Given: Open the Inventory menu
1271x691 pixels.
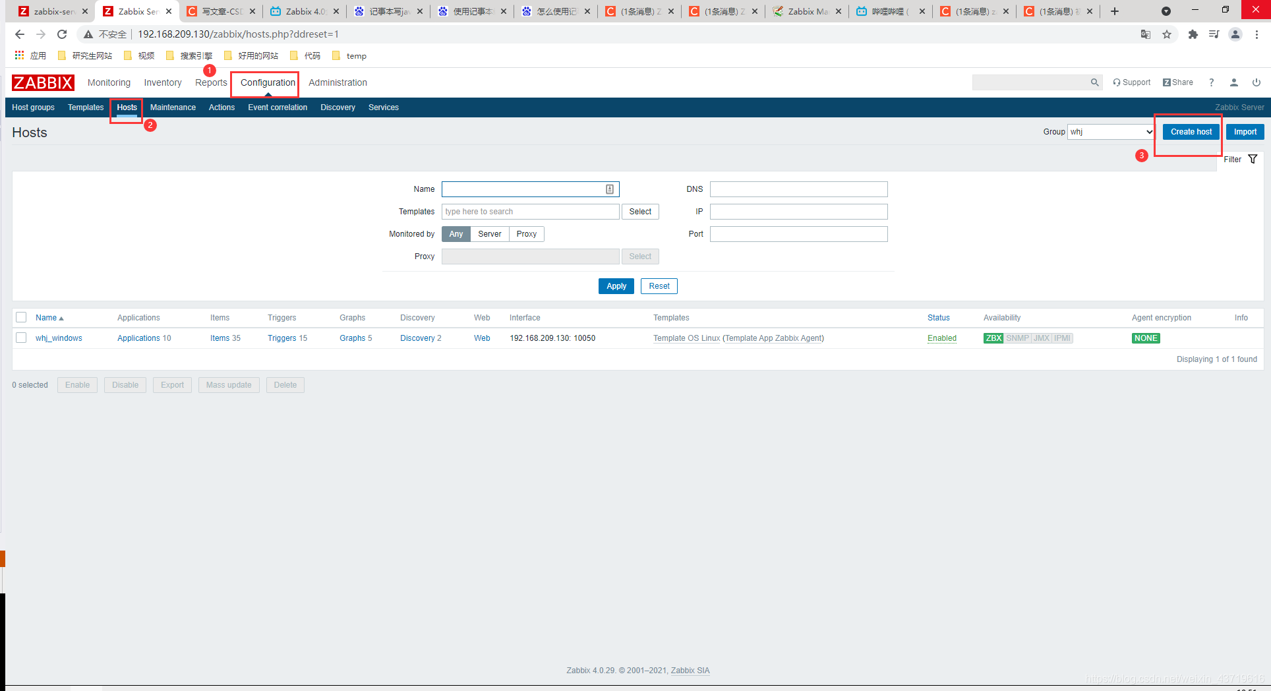Looking at the screenshot, I should [x=163, y=82].
